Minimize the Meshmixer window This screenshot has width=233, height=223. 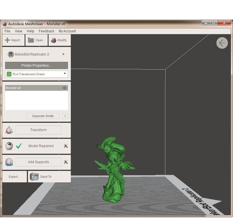click(206, 23)
